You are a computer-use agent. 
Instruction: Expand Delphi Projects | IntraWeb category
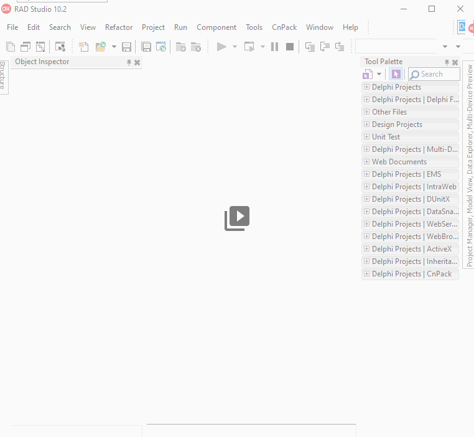pos(366,187)
